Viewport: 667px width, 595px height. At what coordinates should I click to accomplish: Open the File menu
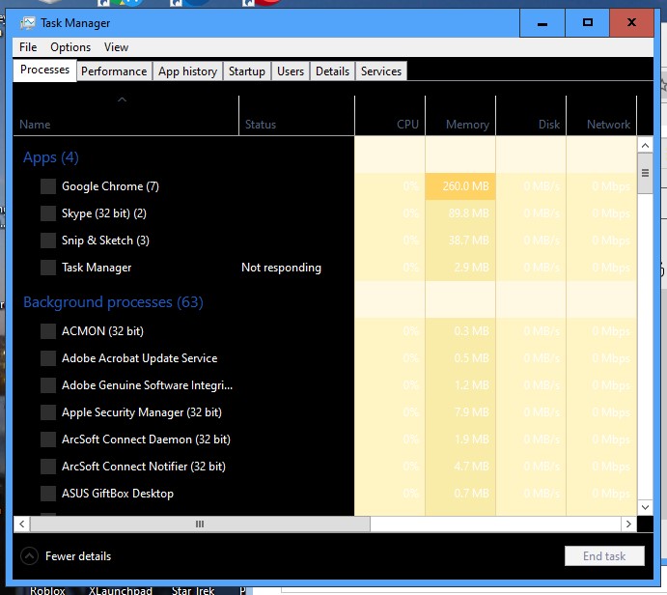(x=28, y=47)
